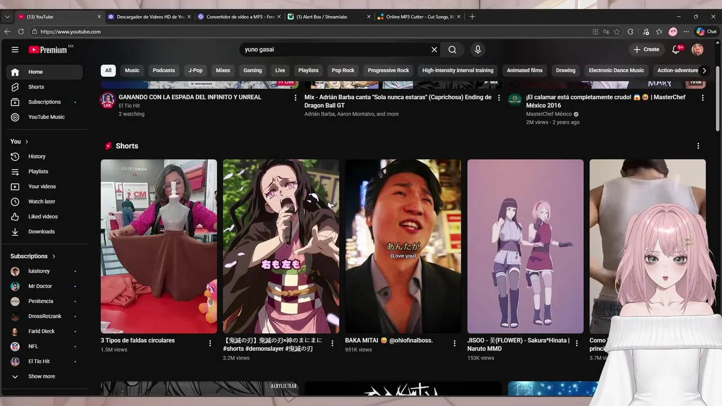This screenshot has width=722, height=406.
Task: Open the Watch later list
Action: pos(44,201)
